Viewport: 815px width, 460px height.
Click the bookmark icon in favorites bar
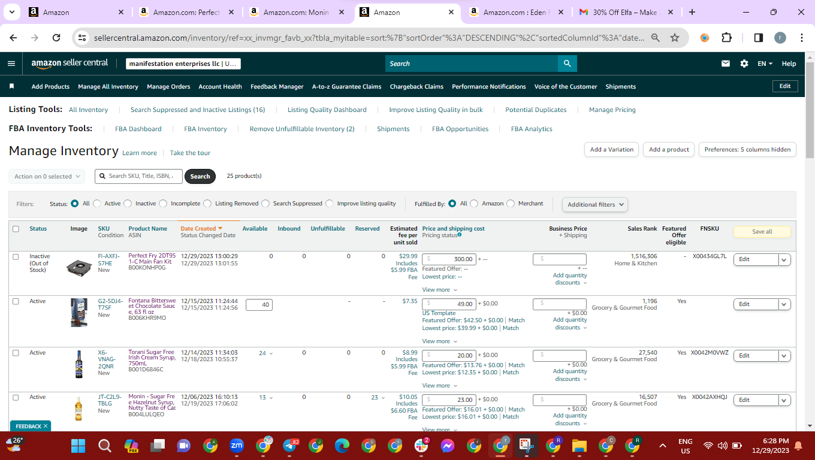tap(11, 86)
